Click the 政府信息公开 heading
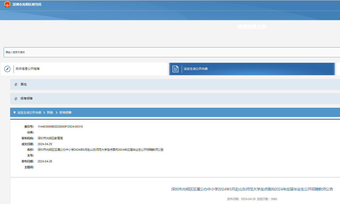 252,27
